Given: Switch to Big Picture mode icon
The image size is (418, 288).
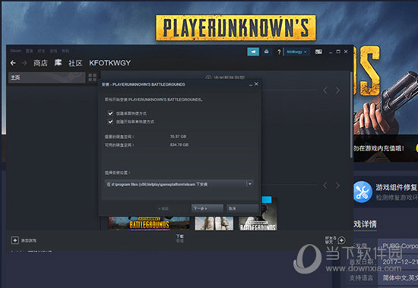Looking at the screenshot, I should [318, 52].
